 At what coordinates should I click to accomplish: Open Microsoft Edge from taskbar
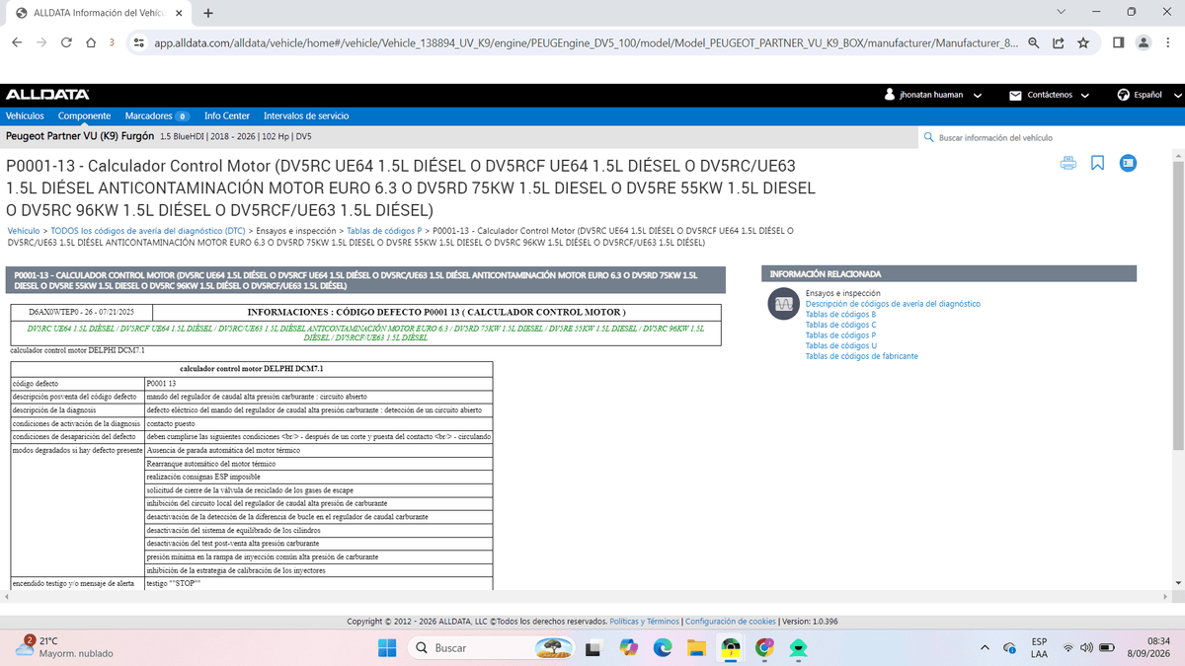pyautogui.click(x=663, y=647)
